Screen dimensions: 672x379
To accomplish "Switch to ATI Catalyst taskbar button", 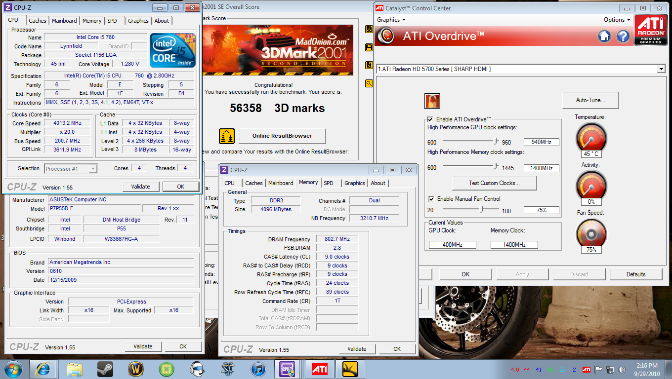I will [x=319, y=369].
